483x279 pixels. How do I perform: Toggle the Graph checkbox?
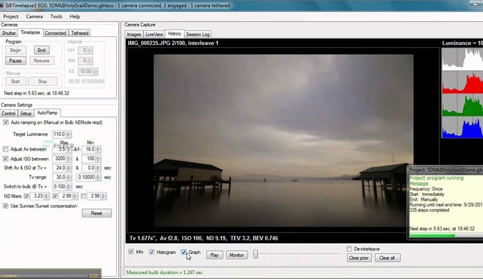184,252
